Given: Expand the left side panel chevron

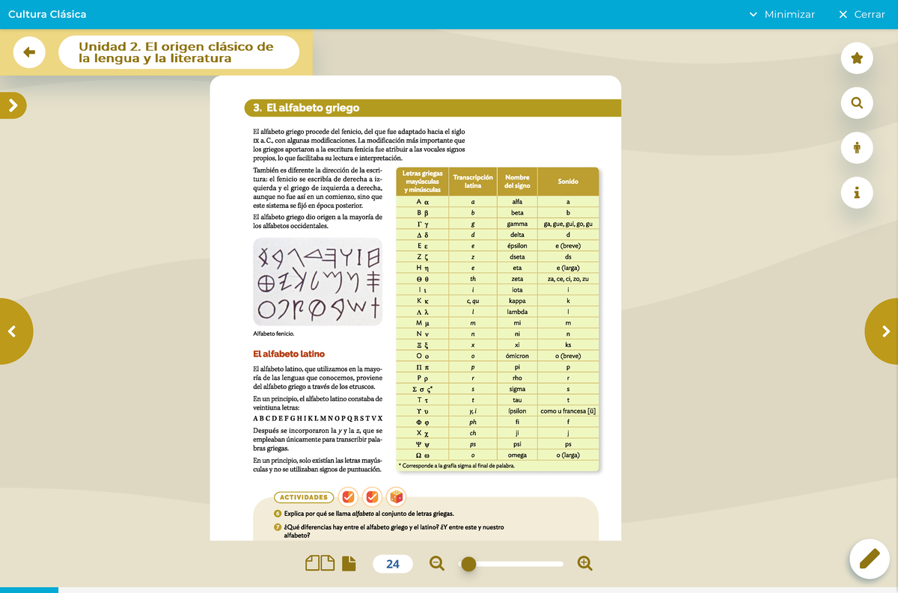Looking at the screenshot, I should click(x=13, y=105).
